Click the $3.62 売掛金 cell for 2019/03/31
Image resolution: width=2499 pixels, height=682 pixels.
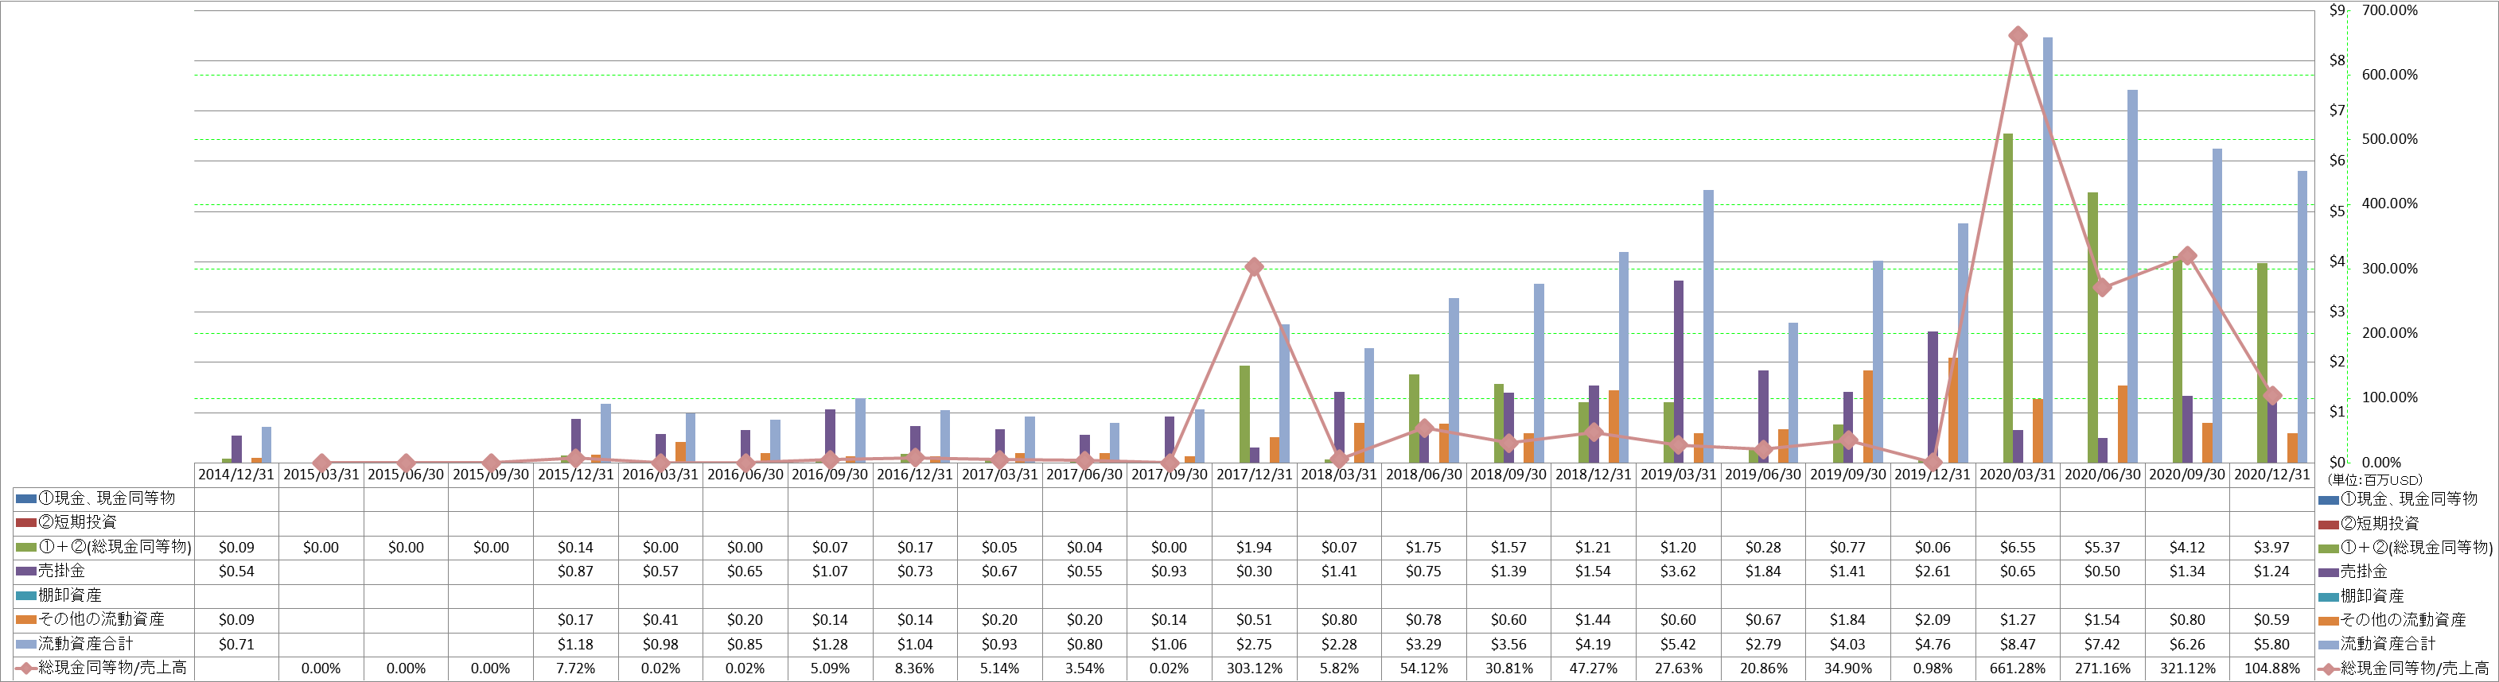pyautogui.click(x=1678, y=572)
